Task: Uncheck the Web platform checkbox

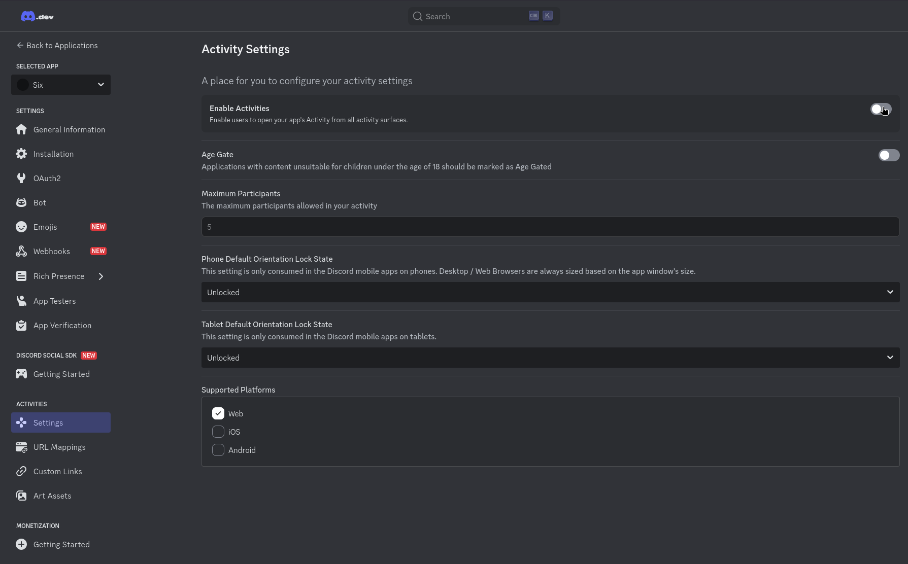Action: pyautogui.click(x=218, y=414)
